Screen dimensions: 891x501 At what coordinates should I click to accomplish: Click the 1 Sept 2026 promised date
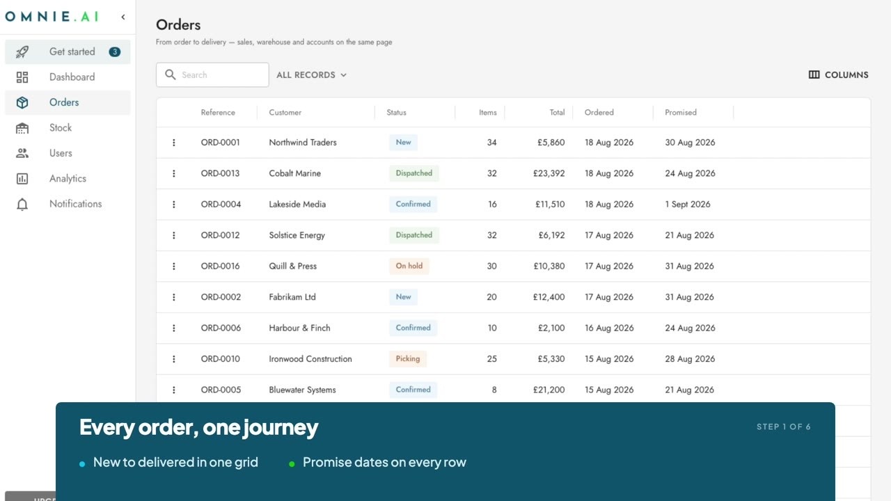click(688, 205)
